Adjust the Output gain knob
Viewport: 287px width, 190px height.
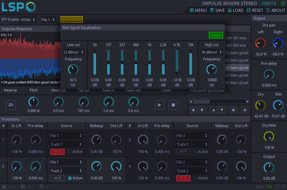click(x=269, y=168)
